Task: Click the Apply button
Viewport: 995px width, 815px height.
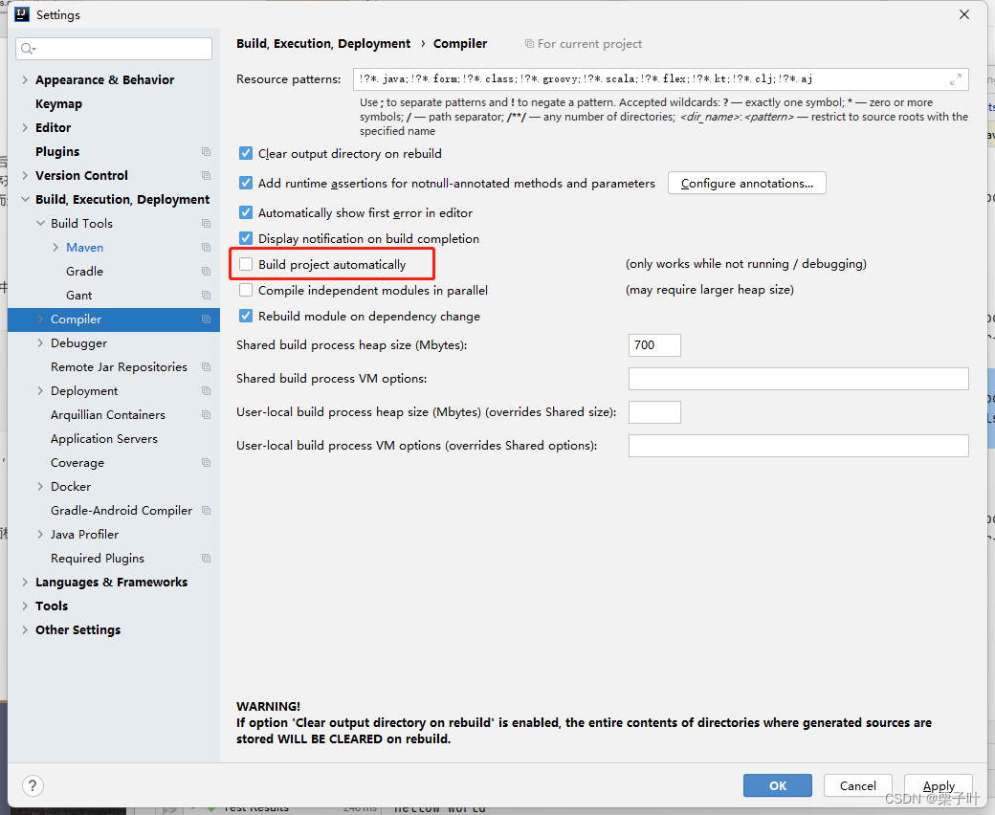Action: [939, 786]
